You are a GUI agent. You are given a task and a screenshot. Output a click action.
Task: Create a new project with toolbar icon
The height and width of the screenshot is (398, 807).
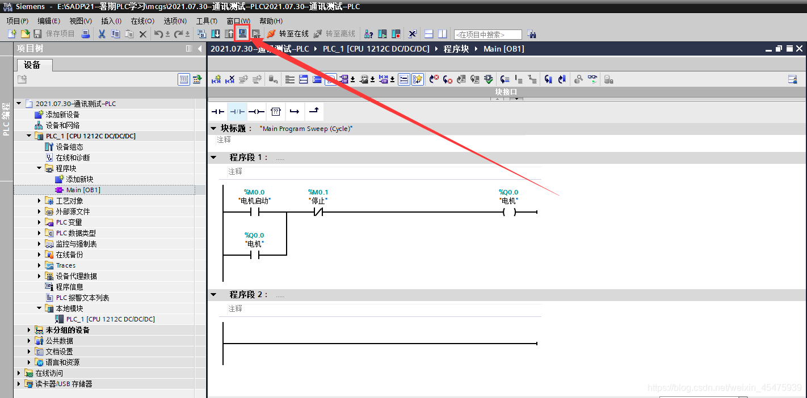(12, 34)
